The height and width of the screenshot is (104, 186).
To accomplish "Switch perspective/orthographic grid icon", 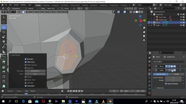I will coord(144,40).
